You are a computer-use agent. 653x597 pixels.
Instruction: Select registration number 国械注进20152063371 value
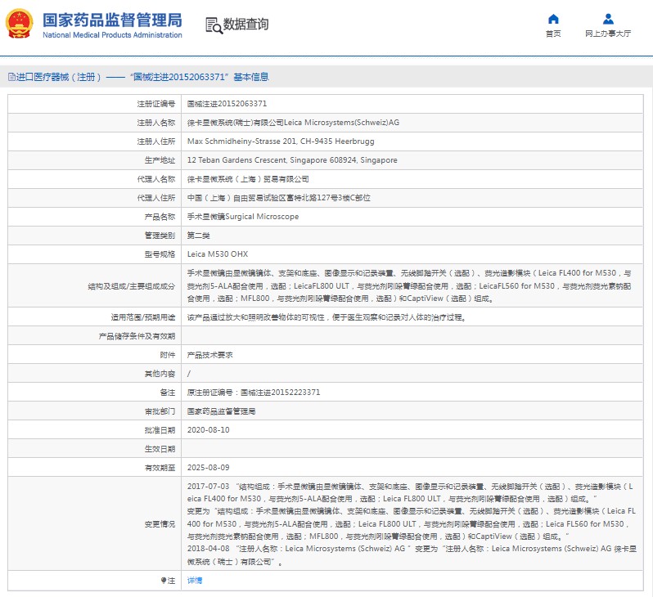227,104
